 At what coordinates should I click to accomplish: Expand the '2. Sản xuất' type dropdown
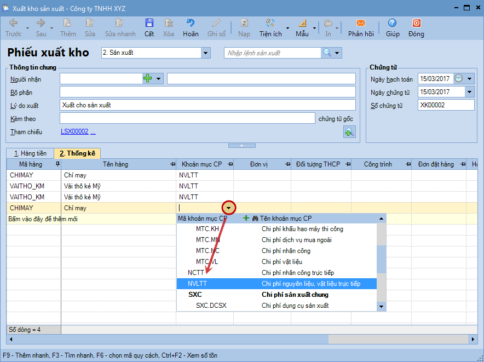pos(206,53)
